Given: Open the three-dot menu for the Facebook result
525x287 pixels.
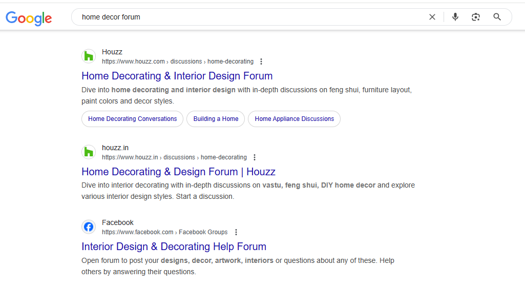Looking at the screenshot, I should pos(236,232).
